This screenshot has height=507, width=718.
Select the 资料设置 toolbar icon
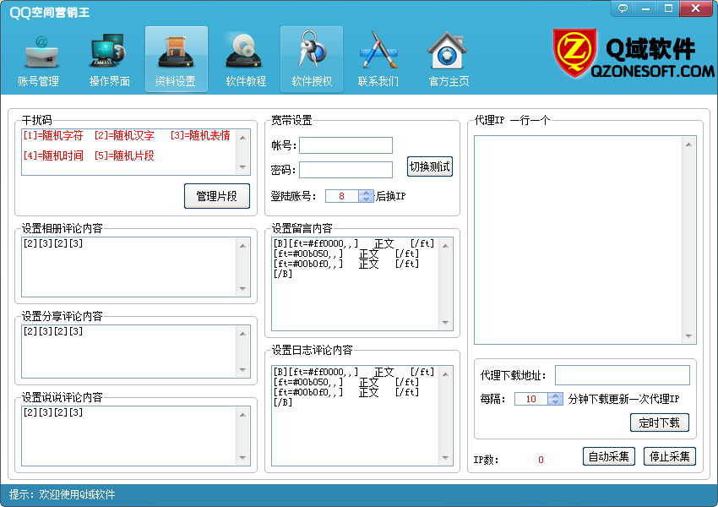[x=177, y=59]
